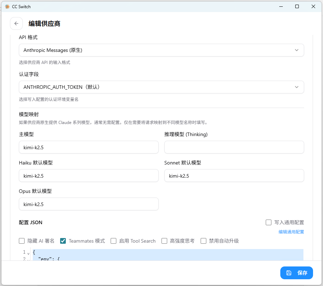Click the back arrow button
This screenshot has width=323, height=286.
16,23
